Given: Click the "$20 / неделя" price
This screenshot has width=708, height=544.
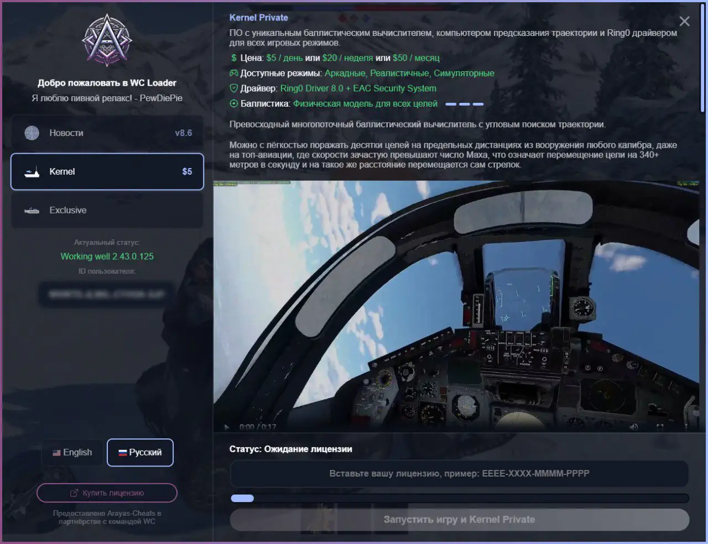Looking at the screenshot, I should (x=347, y=58).
